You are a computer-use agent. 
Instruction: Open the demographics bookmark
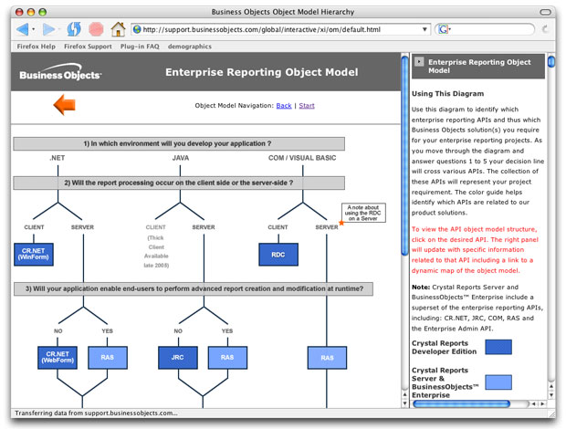pyautogui.click(x=190, y=47)
